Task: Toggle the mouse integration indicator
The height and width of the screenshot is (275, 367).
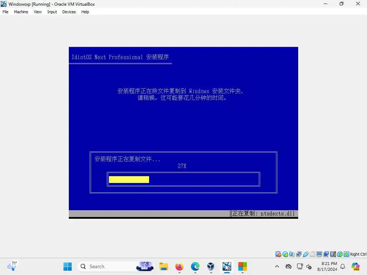Action: 340,254
